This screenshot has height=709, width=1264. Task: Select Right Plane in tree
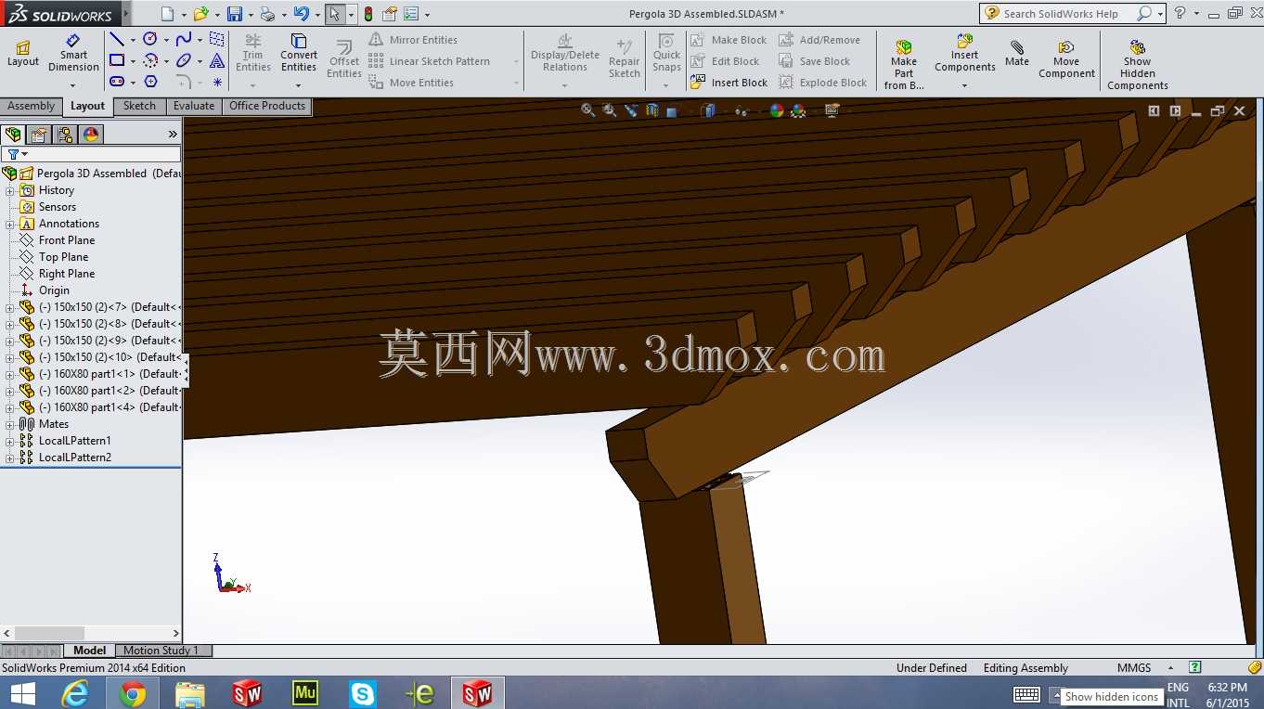(66, 274)
